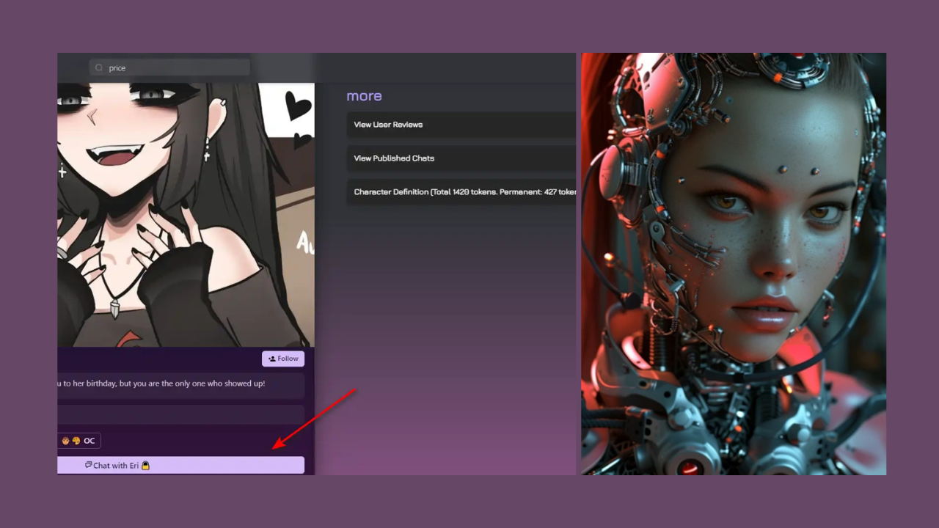Click the speech bubble icon beside Chat with Eri

(x=88, y=465)
